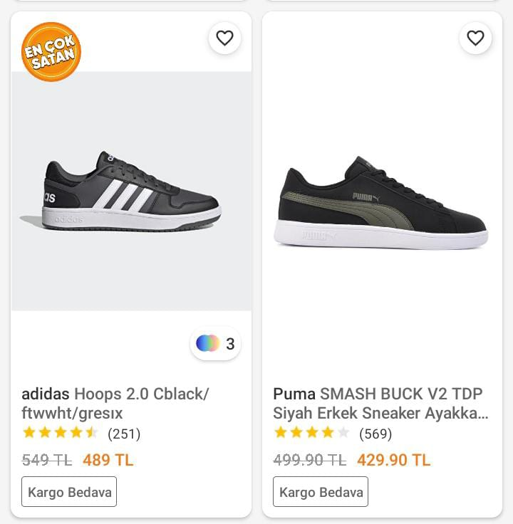Tap Kargo Bedava tag on Puma card
The height and width of the screenshot is (524, 513).
click(x=321, y=492)
